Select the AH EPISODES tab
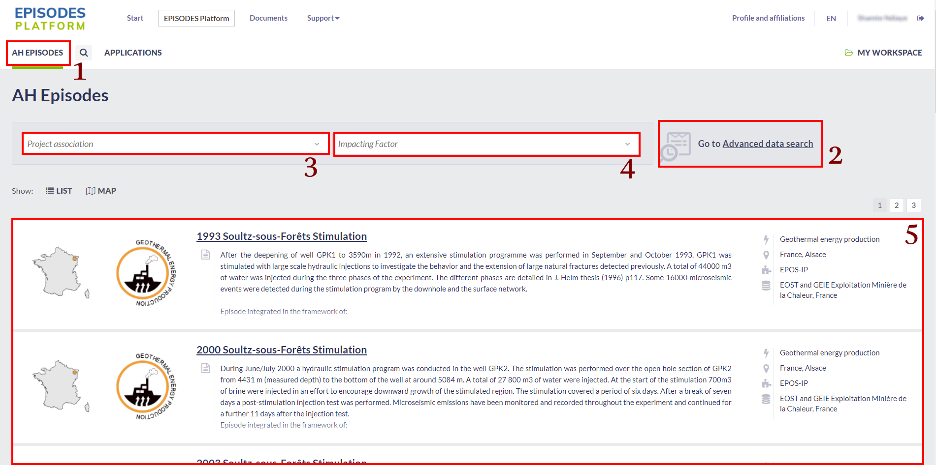Screen dimensions: 936x465 [x=37, y=53]
